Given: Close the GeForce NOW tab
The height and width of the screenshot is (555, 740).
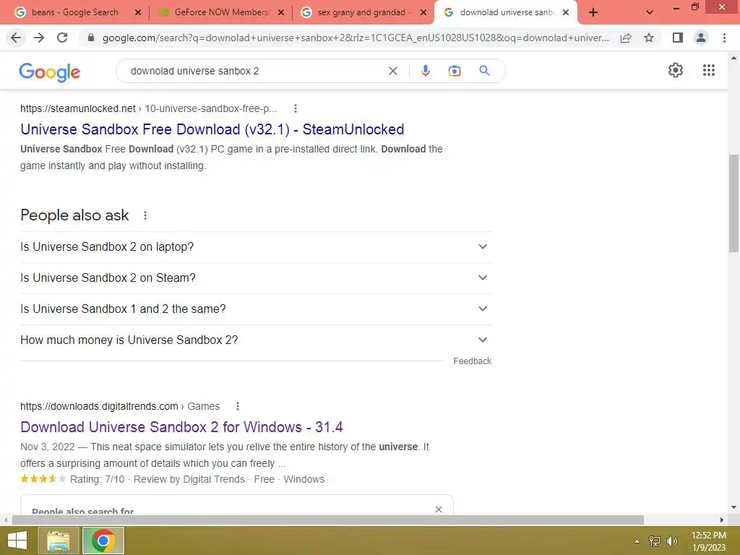Looking at the screenshot, I should [x=281, y=13].
